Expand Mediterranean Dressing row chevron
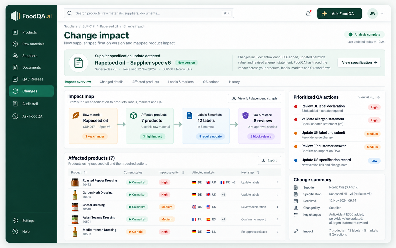Viewport: 396px width, 248px height. tap(277, 232)
